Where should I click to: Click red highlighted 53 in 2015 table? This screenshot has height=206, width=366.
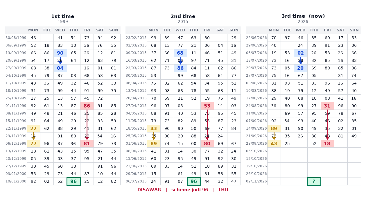pyautogui.click(x=207, y=106)
